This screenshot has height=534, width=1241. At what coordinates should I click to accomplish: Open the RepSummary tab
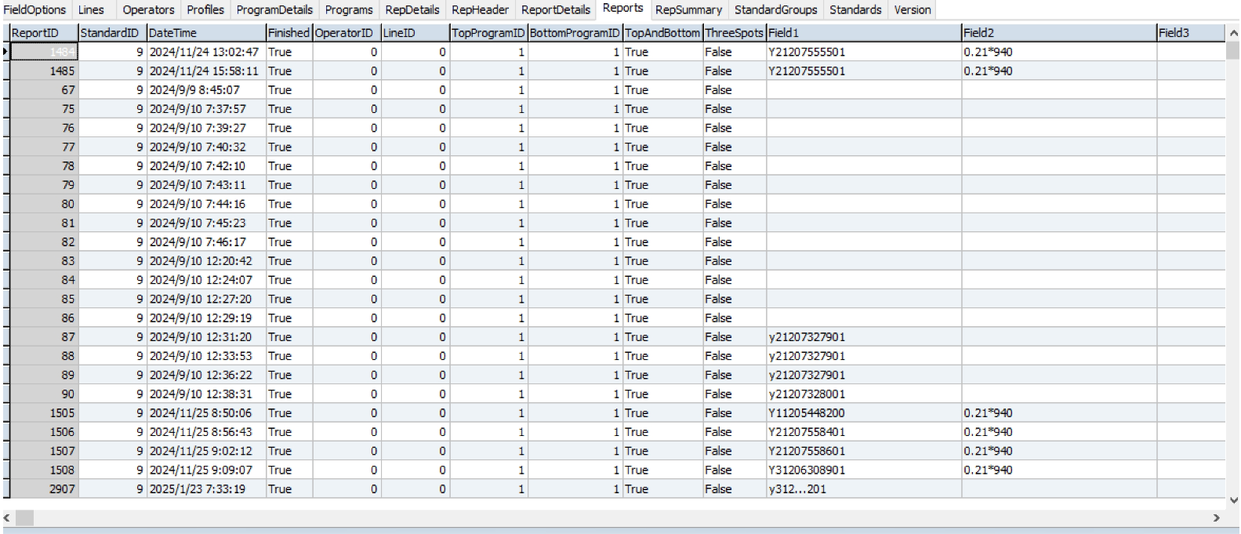tap(688, 10)
